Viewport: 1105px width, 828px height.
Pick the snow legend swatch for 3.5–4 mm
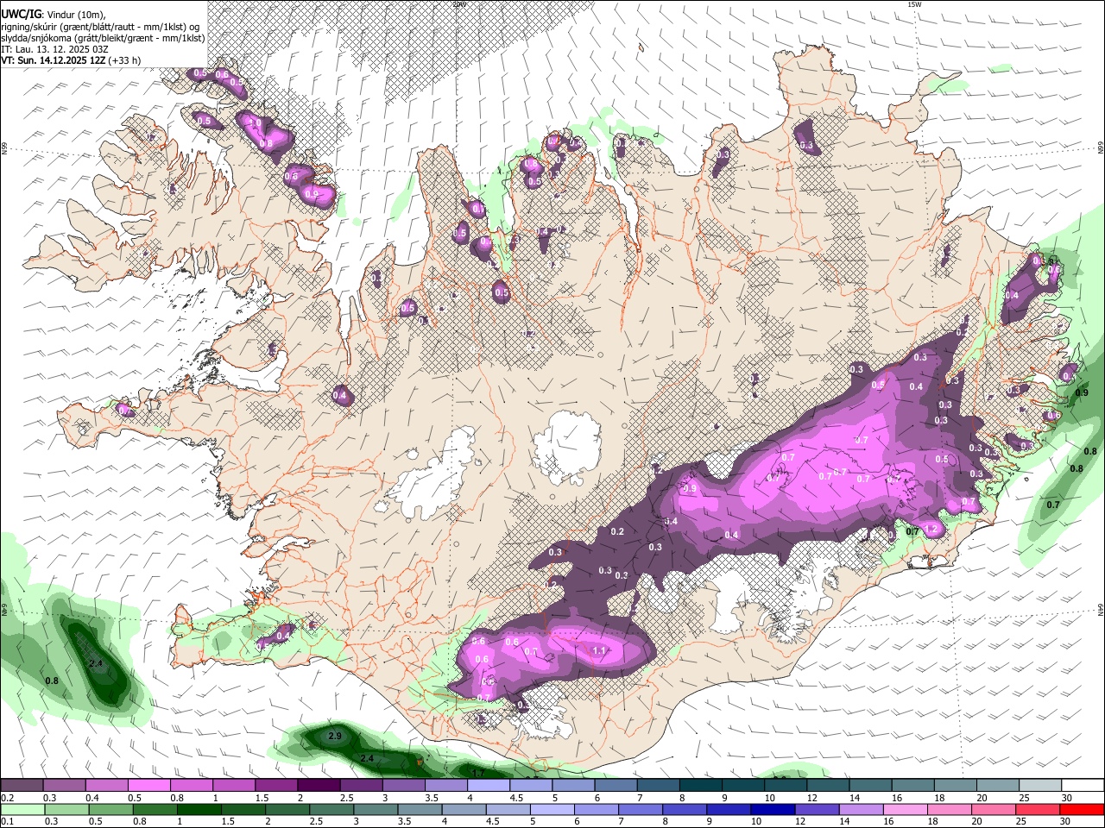pyautogui.click(x=445, y=785)
